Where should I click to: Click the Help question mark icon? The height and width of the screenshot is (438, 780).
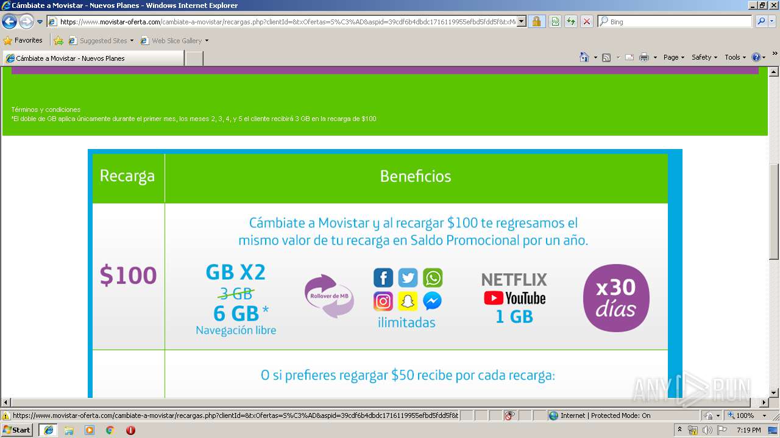(x=756, y=57)
